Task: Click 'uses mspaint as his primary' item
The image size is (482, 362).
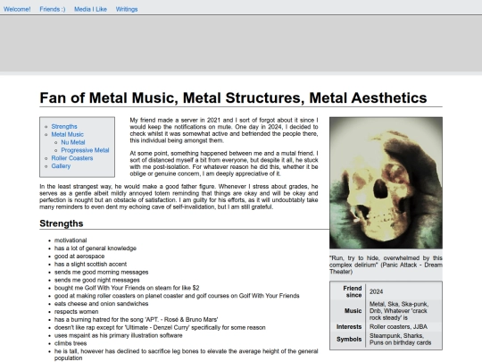Action: [119, 336]
